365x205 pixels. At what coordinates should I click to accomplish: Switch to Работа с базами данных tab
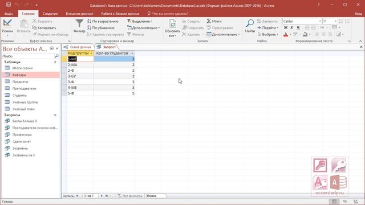tap(120, 14)
